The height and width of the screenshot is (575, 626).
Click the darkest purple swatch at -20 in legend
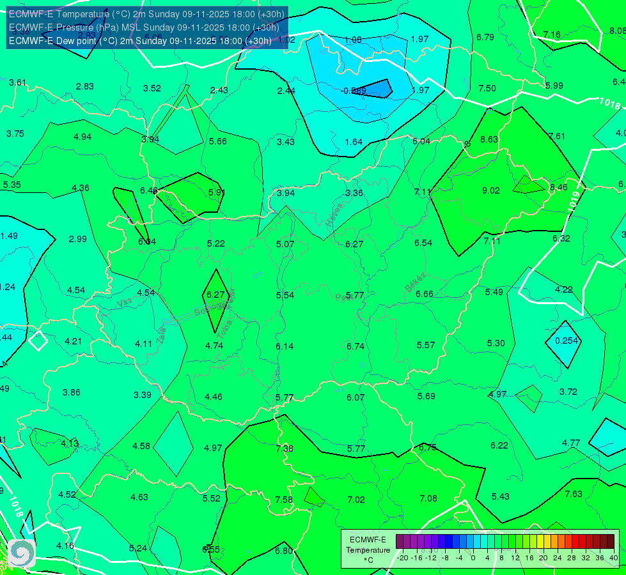[399, 542]
